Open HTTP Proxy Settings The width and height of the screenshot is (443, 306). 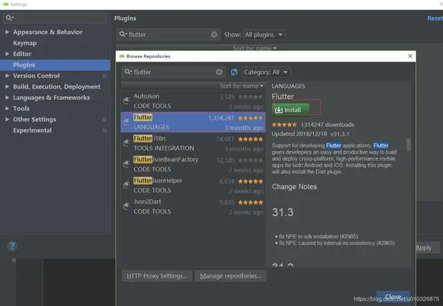[x=157, y=276]
